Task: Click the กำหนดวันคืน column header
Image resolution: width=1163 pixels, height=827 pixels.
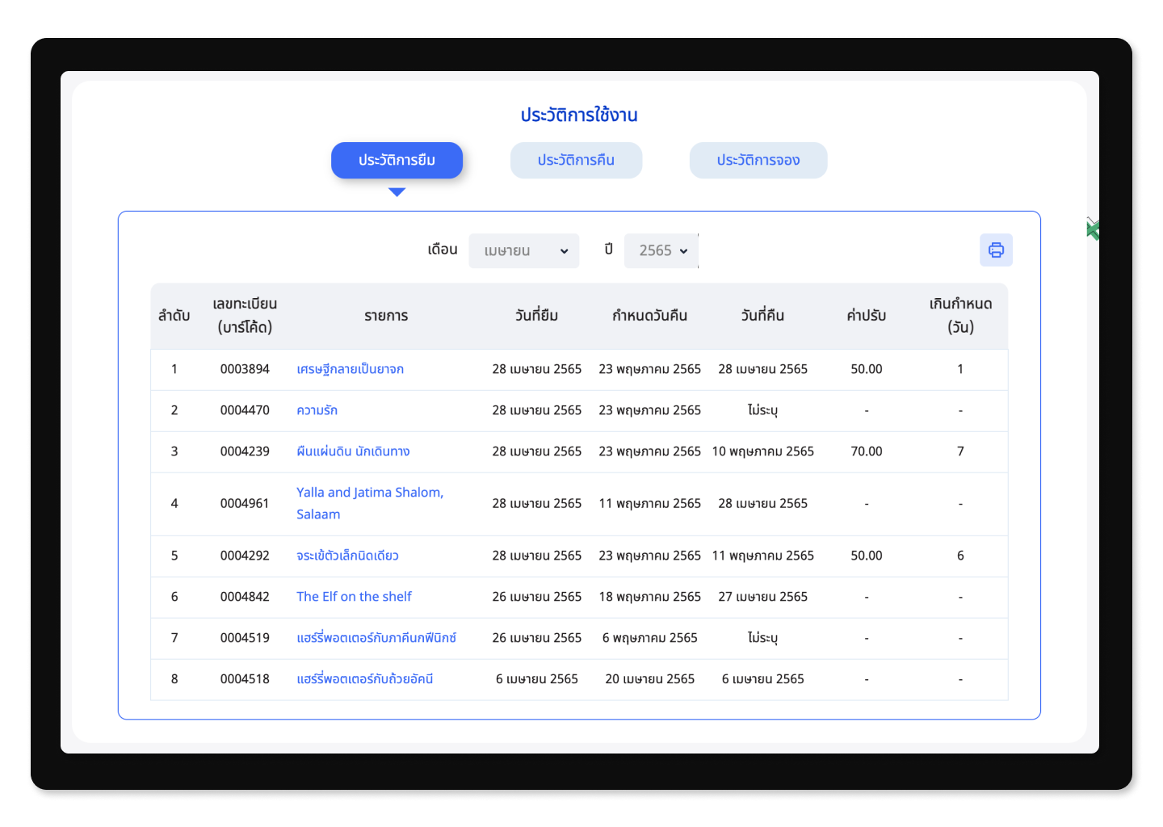Action: tap(650, 316)
